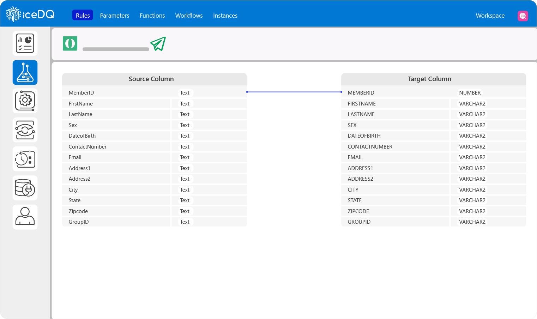Viewport: 537px width, 319px height.
Task: Select the flask rules sidebar icon
Action: click(25, 72)
